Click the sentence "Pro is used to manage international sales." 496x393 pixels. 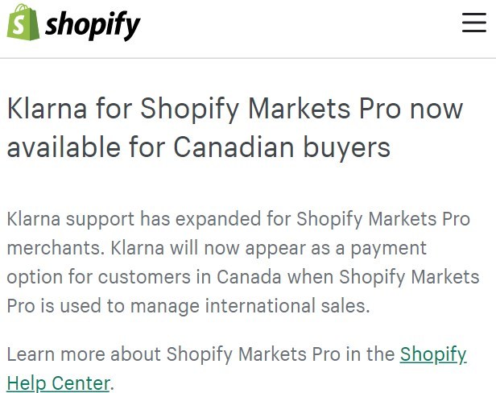click(x=188, y=306)
